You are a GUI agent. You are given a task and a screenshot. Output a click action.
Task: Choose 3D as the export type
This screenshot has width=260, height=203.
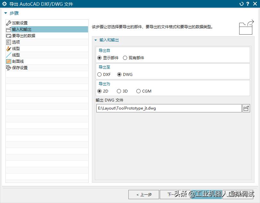[118, 91]
